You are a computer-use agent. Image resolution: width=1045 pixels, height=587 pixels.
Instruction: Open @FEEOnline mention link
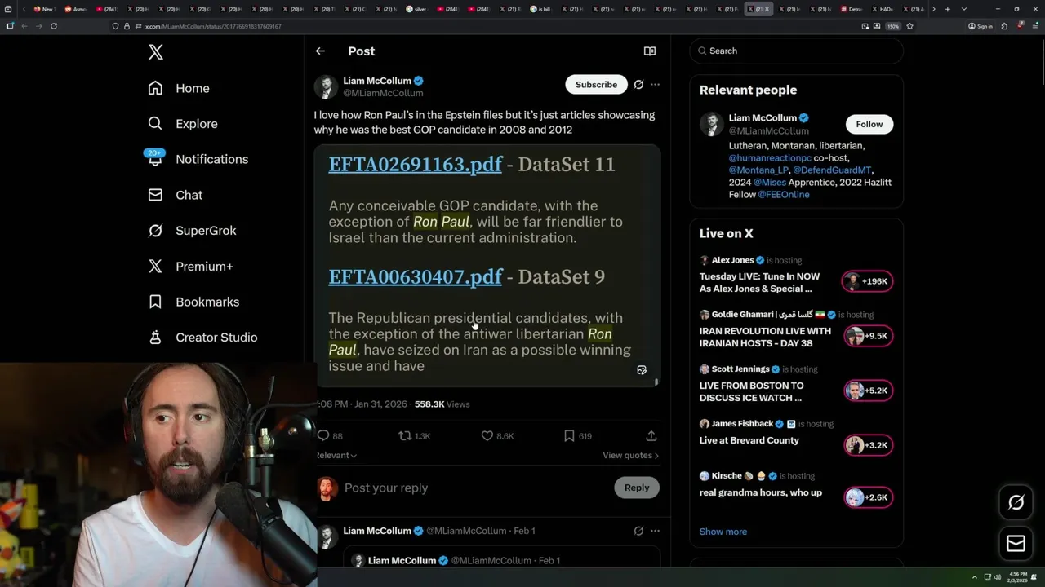pos(783,195)
